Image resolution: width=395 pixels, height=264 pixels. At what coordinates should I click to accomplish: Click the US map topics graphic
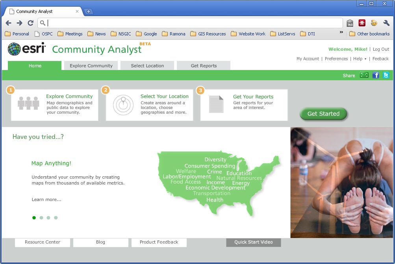219,183
